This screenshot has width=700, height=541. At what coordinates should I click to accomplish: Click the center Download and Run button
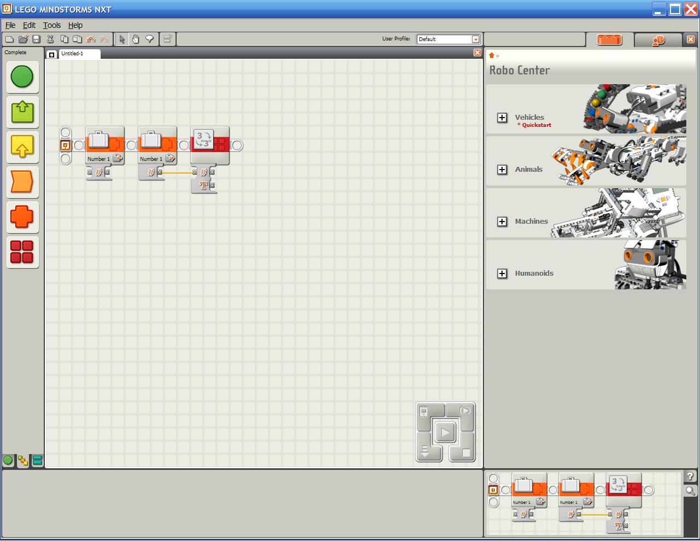point(445,433)
